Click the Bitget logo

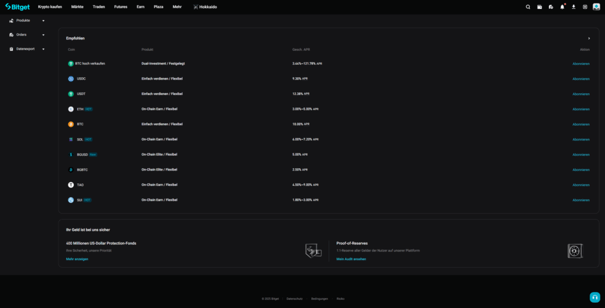[x=17, y=6]
